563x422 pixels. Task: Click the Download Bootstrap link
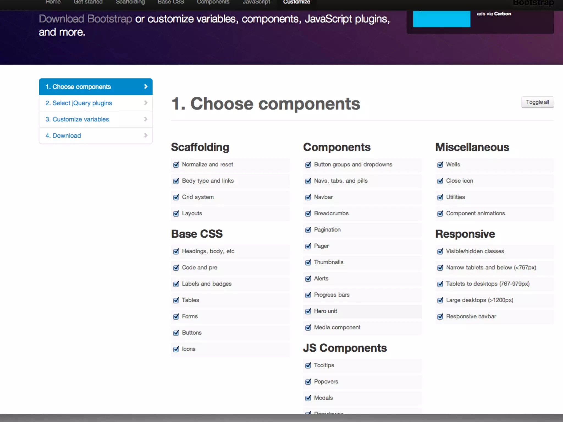point(85,19)
